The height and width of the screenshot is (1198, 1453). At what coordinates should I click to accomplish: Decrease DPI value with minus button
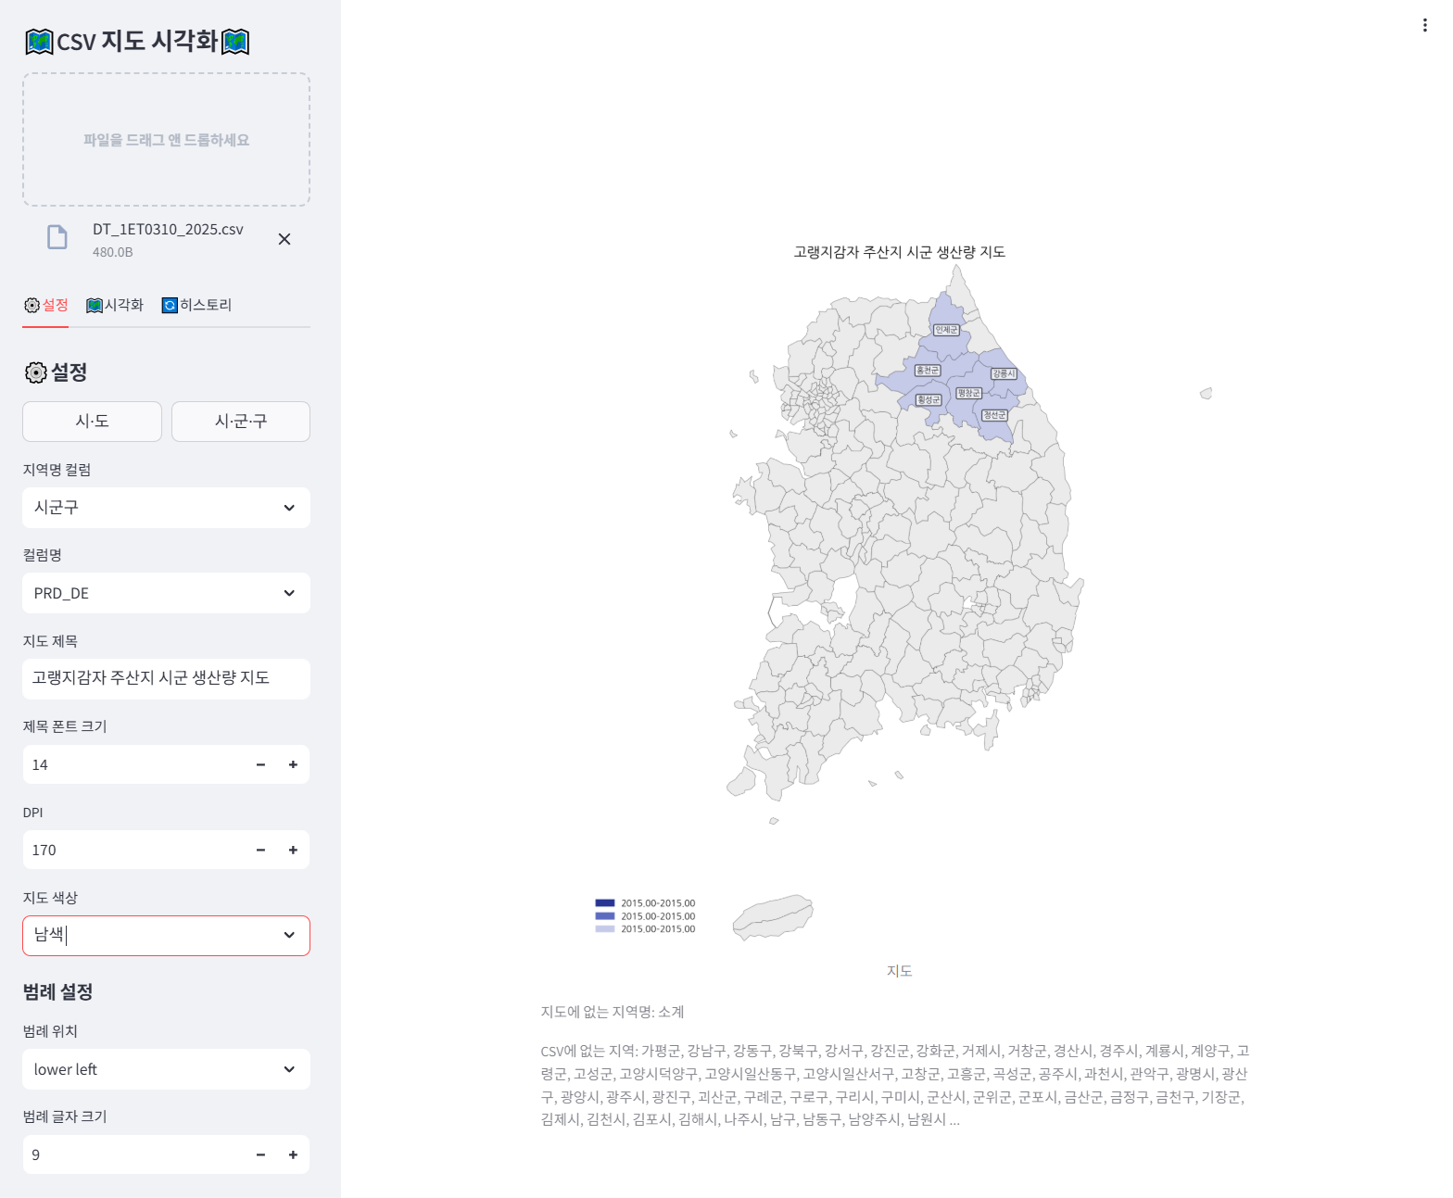point(260,850)
